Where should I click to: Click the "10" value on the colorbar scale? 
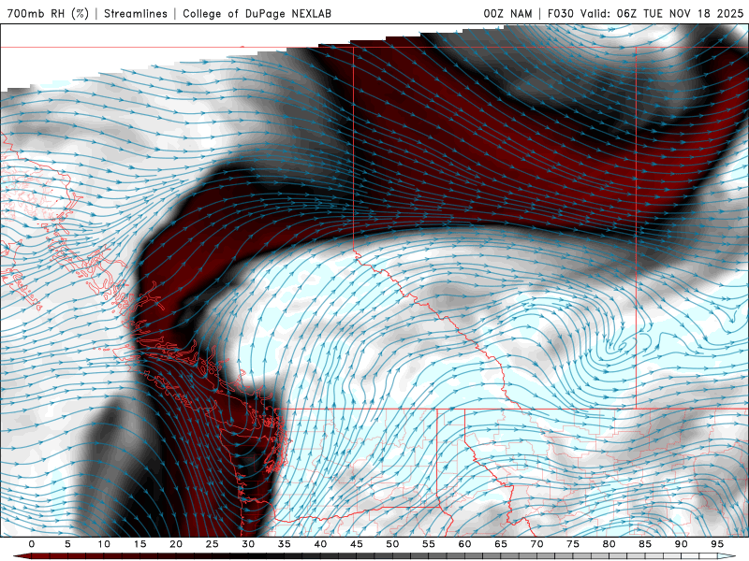click(104, 544)
